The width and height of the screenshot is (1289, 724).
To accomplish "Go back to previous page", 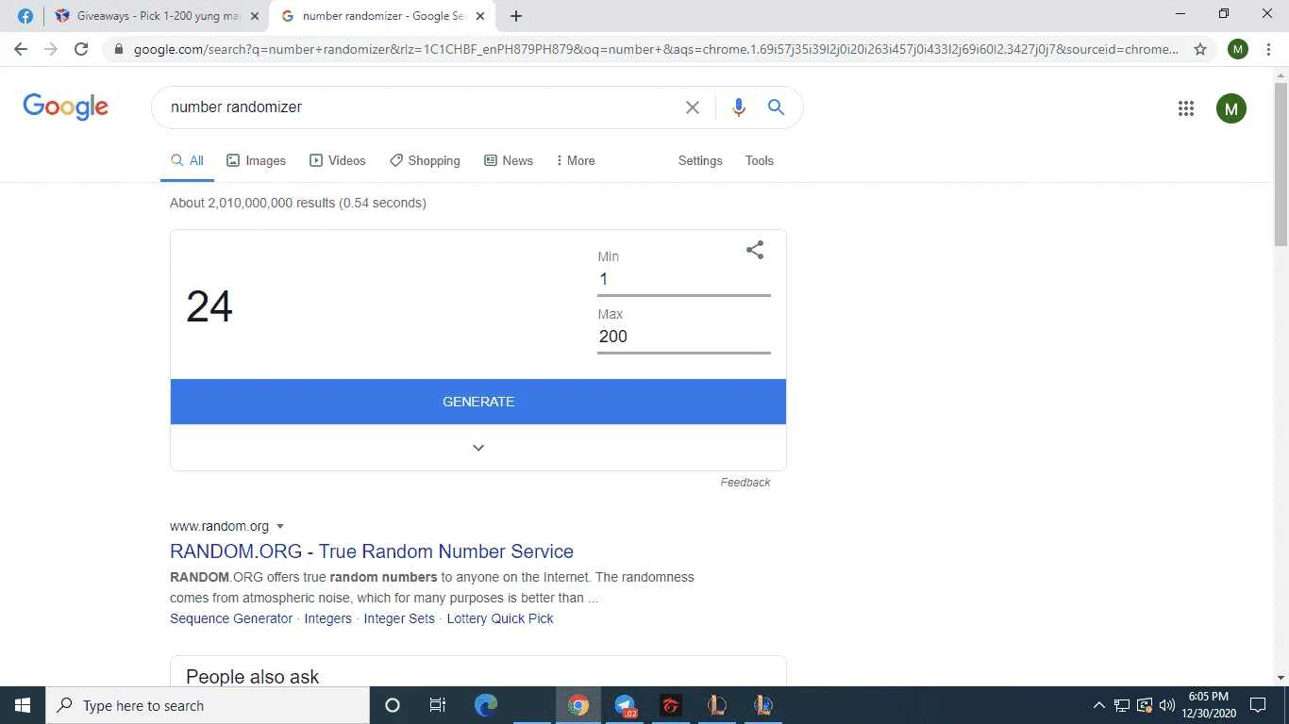I will [21, 49].
